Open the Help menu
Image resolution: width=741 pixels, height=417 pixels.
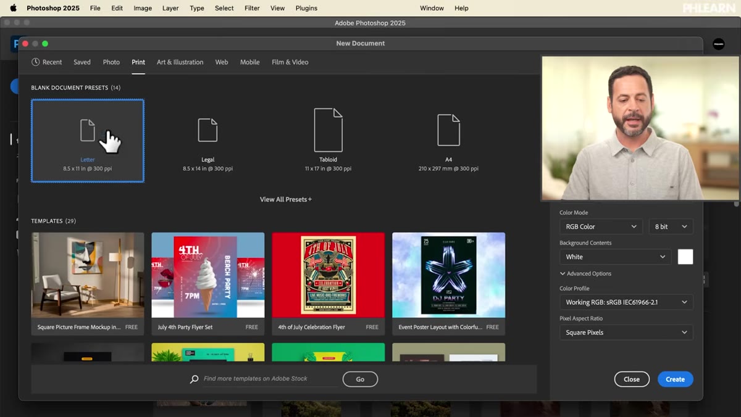click(462, 8)
